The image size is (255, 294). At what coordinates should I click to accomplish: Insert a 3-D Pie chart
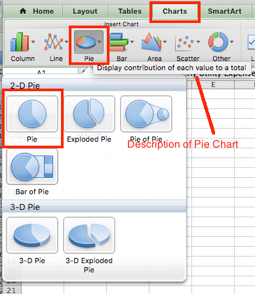32,235
